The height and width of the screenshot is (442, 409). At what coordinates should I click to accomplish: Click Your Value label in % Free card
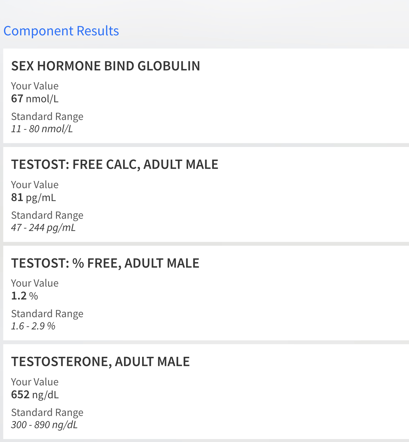click(x=35, y=283)
